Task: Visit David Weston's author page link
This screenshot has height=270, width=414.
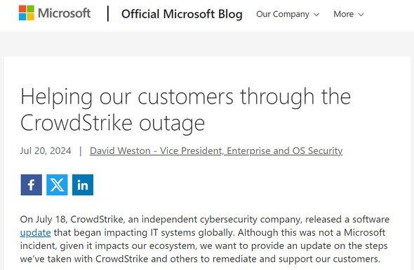Action: [x=216, y=151]
